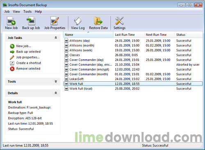Viewport: 205px width, 150px height.
Task: Click the job icon of Cover Commander (encrypt)
Action: pos(66,69)
